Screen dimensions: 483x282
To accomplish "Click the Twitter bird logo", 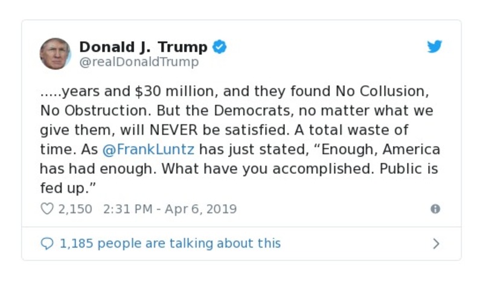I will (x=435, y=47).
